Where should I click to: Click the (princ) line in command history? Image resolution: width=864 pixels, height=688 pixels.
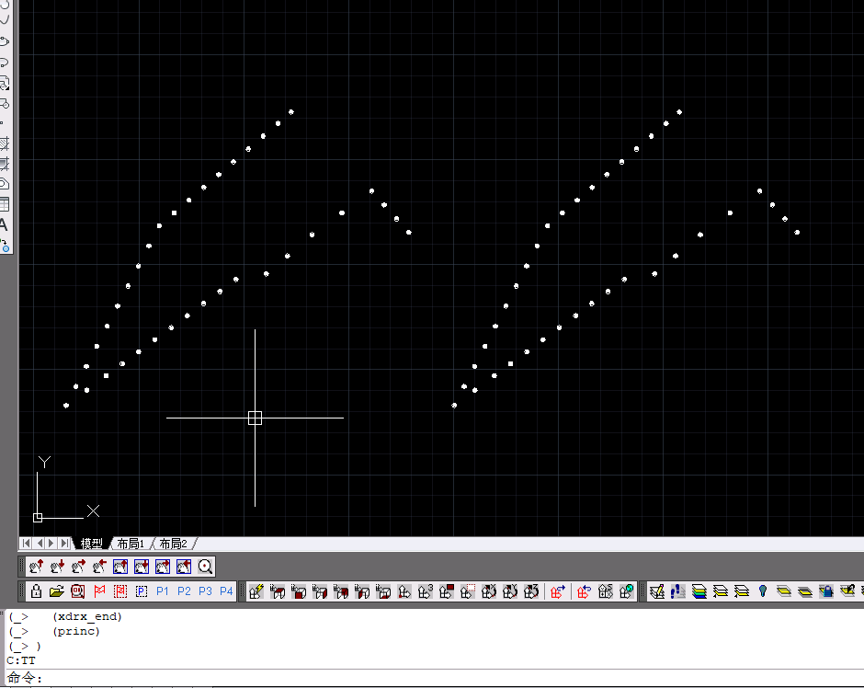pyautogui.click(x=76, y=631)
